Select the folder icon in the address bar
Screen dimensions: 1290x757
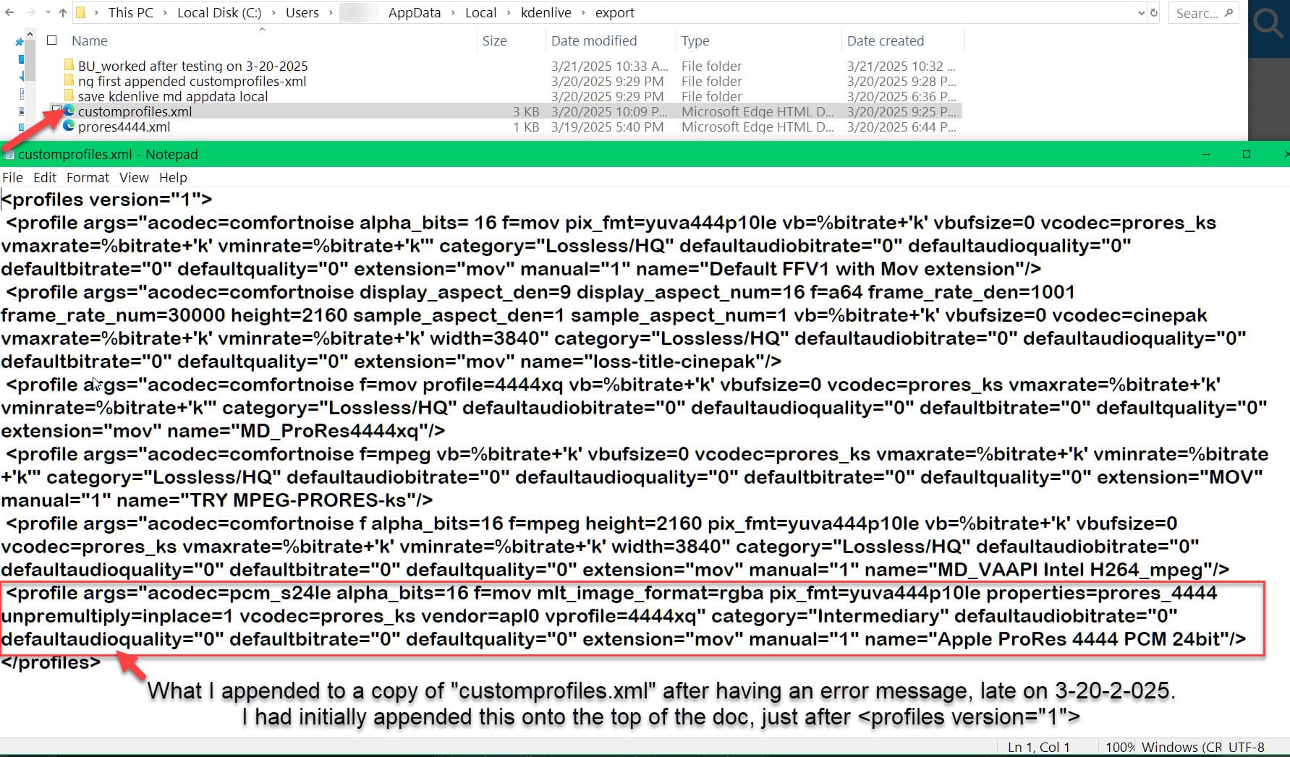[81, 13]
